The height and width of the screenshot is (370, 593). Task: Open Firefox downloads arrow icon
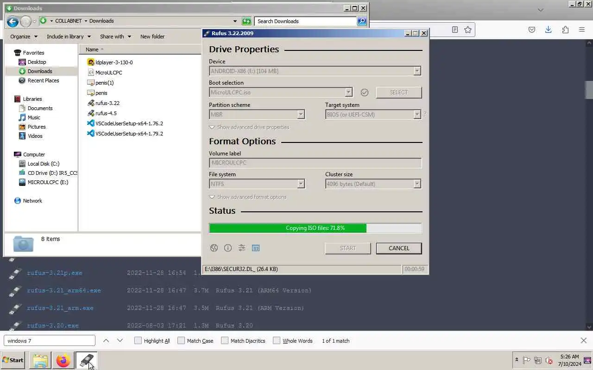548,30
